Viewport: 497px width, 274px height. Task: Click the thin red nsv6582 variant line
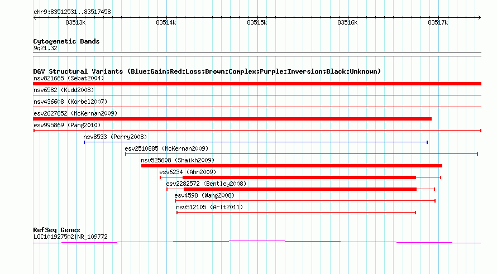[257, 95]
